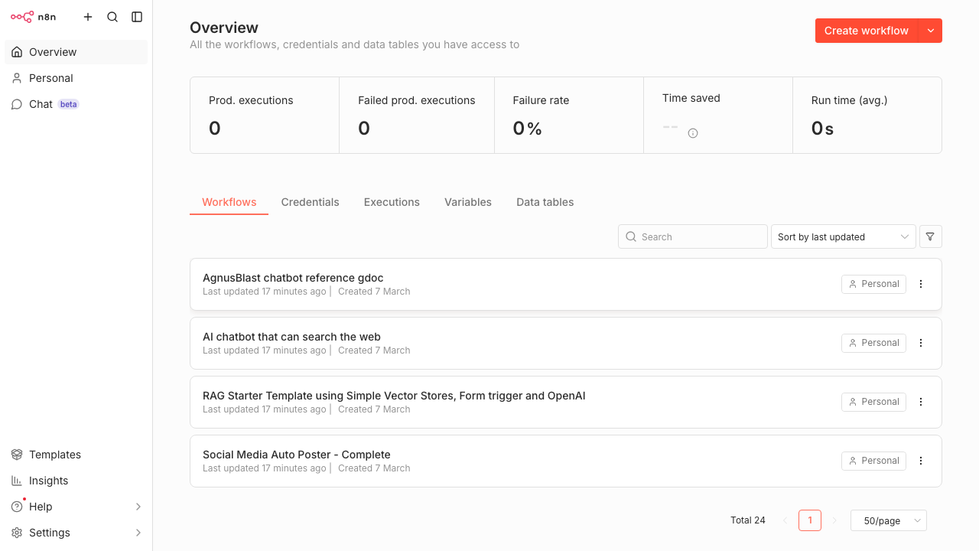Switch to the Executions tab
The height and width of the screenshot is (551, 979).
point(392,202)
